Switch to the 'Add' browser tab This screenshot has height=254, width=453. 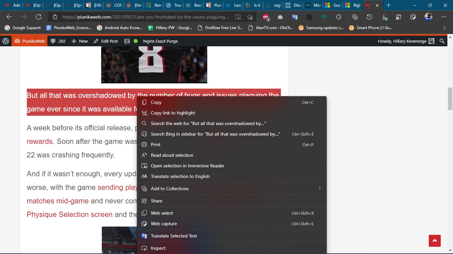(x=12, y=5)
